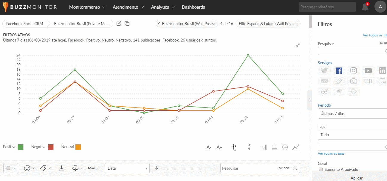Image resolution: width=387 pixels, height=181 pixels.
Task: Toggle the select-all posts checkbox
Action: [8, 168]
